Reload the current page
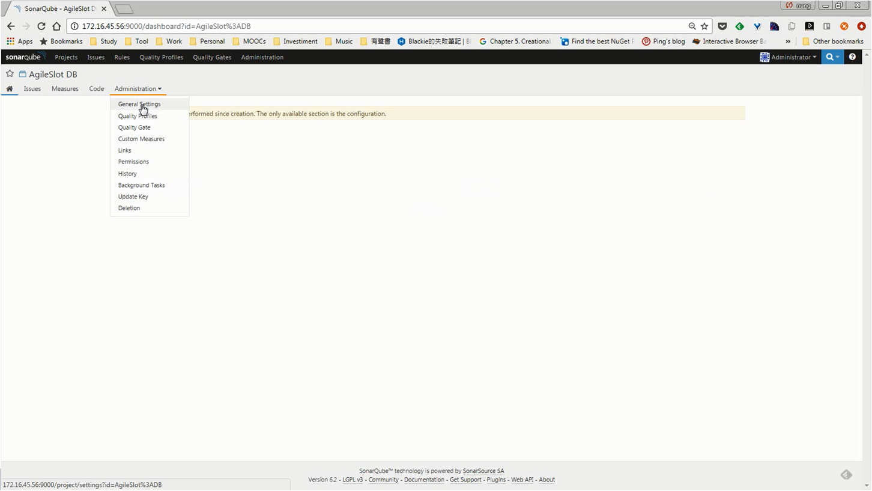Screen dimensions: 872x491 41,26
